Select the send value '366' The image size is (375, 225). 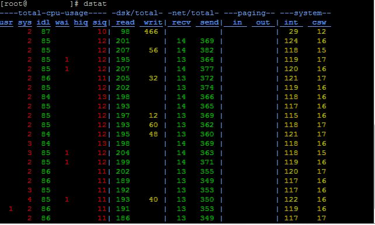(207, 97)
